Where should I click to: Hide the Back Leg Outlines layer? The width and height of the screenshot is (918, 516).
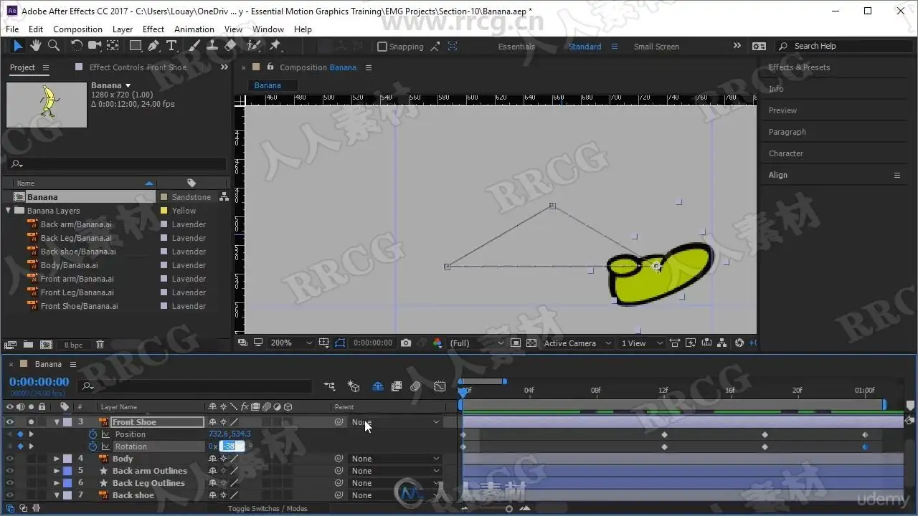[10, 483]
